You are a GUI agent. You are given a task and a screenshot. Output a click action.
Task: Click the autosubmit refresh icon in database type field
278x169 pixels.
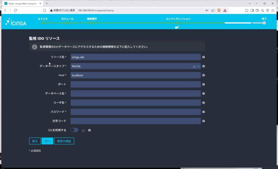194,66
